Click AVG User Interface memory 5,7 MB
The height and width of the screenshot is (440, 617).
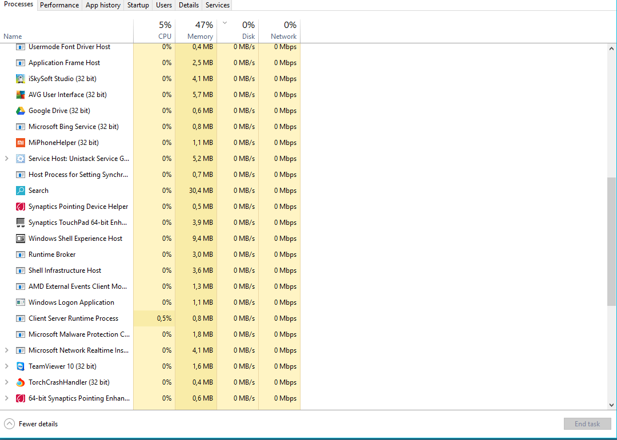point(203,95)
